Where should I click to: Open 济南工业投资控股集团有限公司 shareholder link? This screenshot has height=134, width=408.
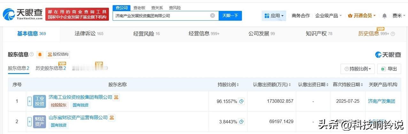(80, 97)
